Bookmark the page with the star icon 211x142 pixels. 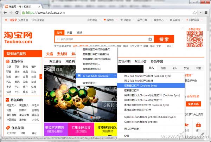click(194, 13)
